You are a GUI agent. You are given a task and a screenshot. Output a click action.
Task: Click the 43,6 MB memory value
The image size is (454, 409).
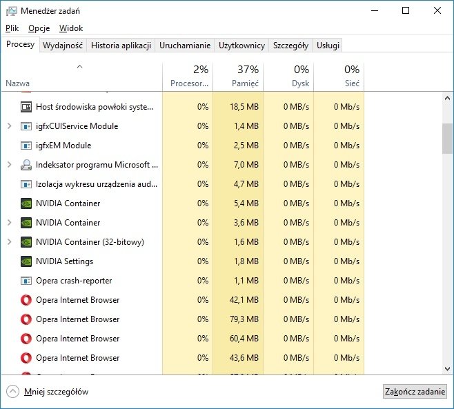tap(244, 358)
